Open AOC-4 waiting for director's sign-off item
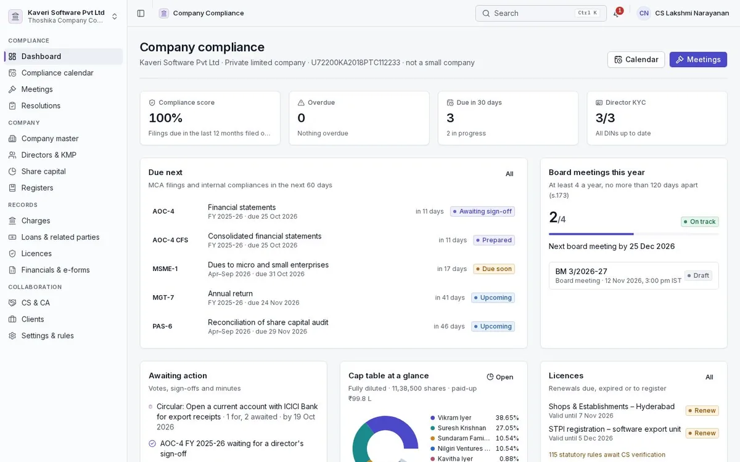 pos(234,448)
